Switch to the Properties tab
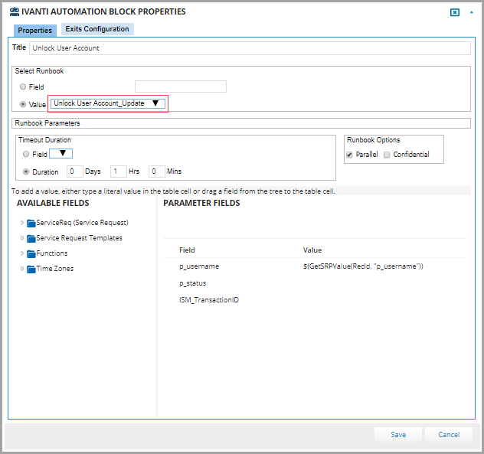The image size is (484, 454). [34, 31]
